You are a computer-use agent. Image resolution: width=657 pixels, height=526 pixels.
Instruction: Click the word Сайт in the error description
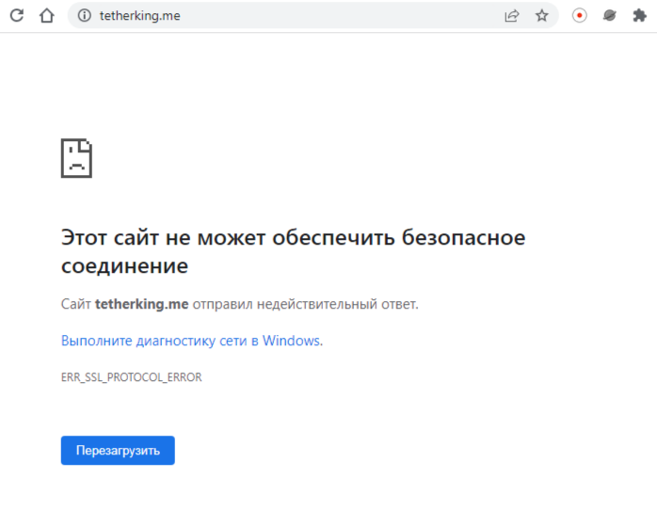pos(75,304)
